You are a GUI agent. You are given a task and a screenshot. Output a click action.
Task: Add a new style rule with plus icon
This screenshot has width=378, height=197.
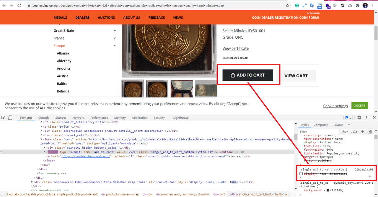click(x=362, y=132)
